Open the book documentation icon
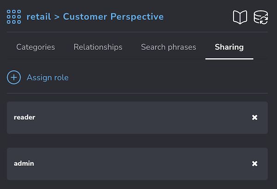 (x=240, y=17)
